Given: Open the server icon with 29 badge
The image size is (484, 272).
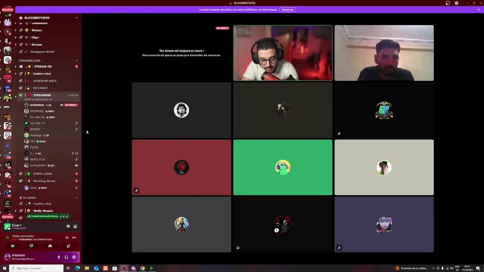Looking at the screenshot, I should point(8,126).
